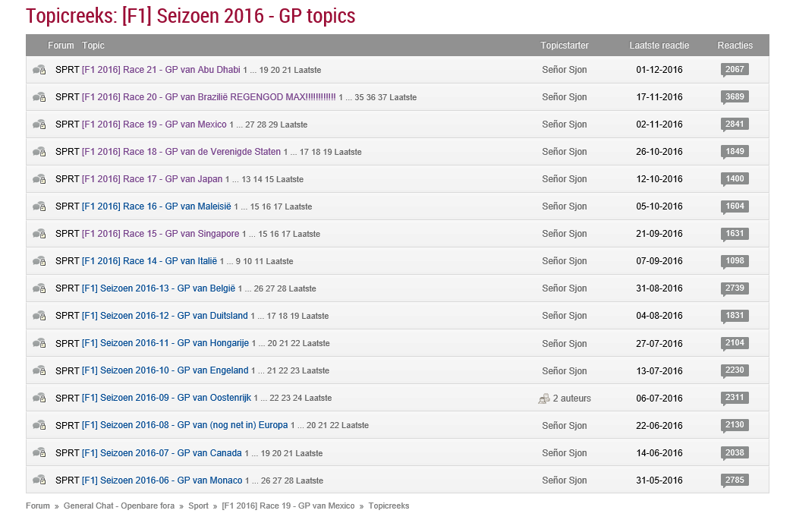Click the Laatste reactie column header
Viewport: 796px width, 523px height.
point(659,46)
